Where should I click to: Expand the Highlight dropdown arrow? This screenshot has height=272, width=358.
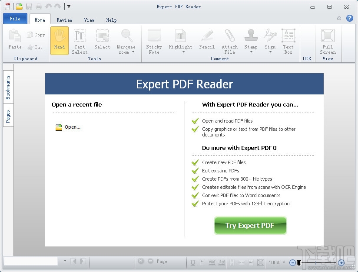click(x=184, y=52)
